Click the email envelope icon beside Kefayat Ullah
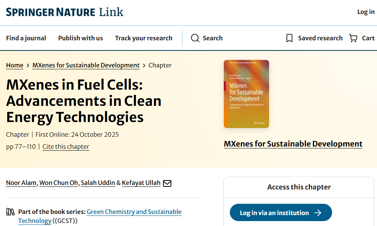The height and width of the screenshot is (226, 377). [167, 183]
